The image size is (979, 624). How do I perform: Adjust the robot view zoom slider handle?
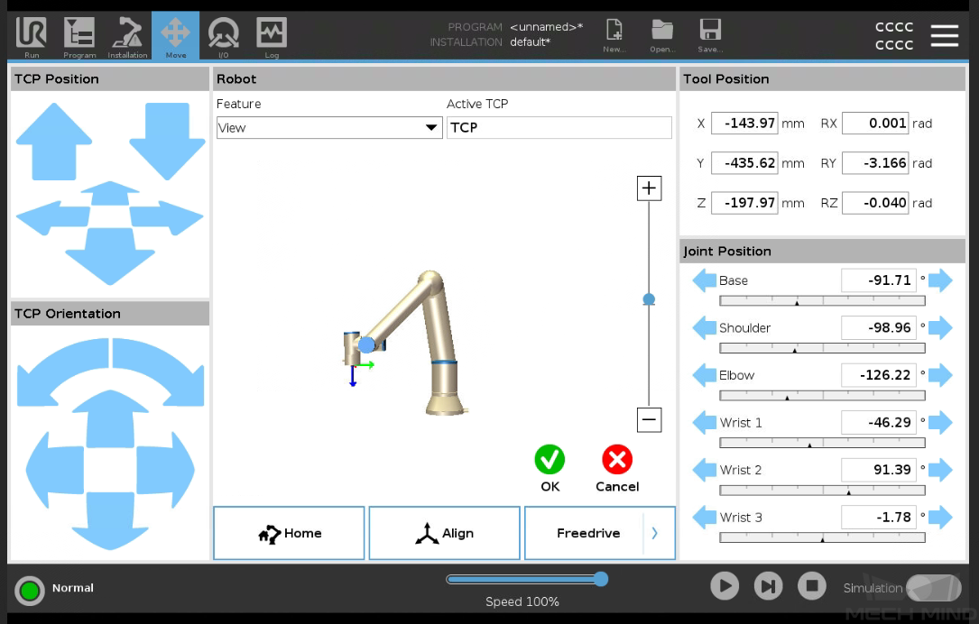coord(649,299)
